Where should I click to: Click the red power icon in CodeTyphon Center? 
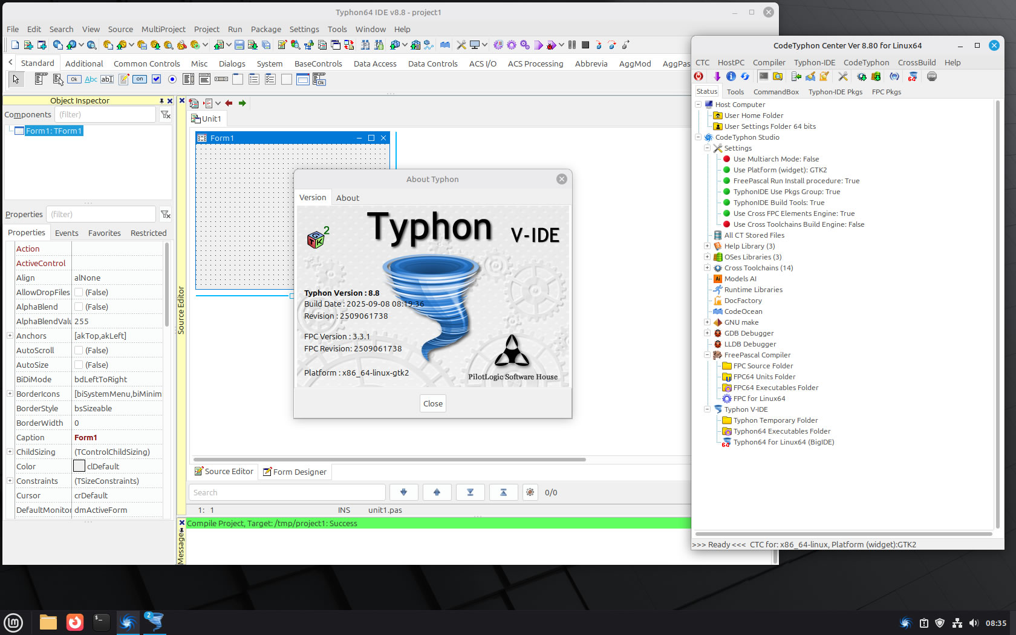[x=698, y=76]
